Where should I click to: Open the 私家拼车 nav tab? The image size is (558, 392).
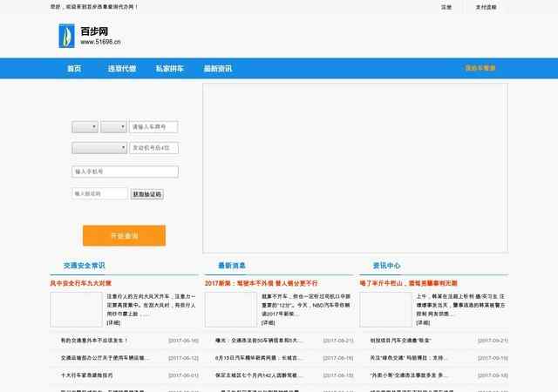tap(170, 68)
